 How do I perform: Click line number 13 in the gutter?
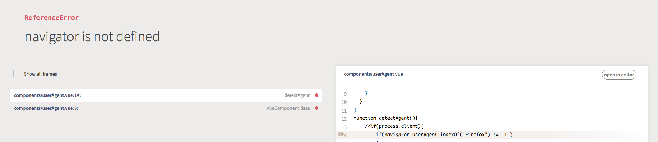point(344,127)
